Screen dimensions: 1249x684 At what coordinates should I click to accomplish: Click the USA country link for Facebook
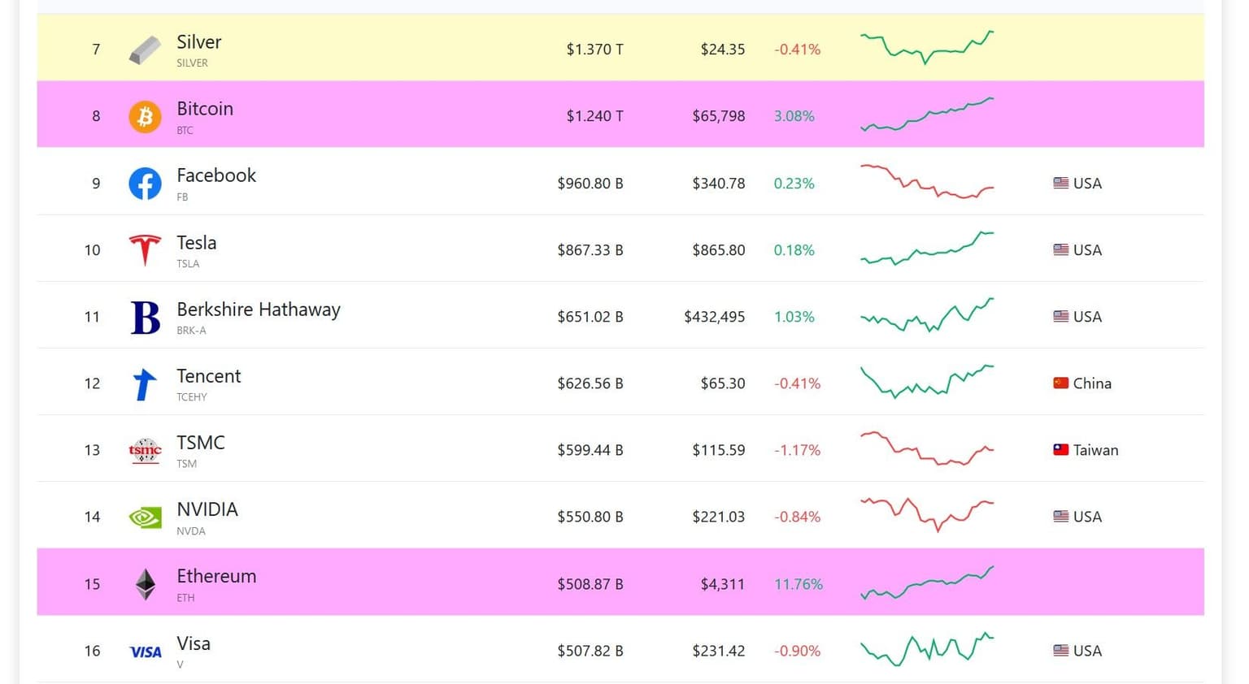(1077, 184)
